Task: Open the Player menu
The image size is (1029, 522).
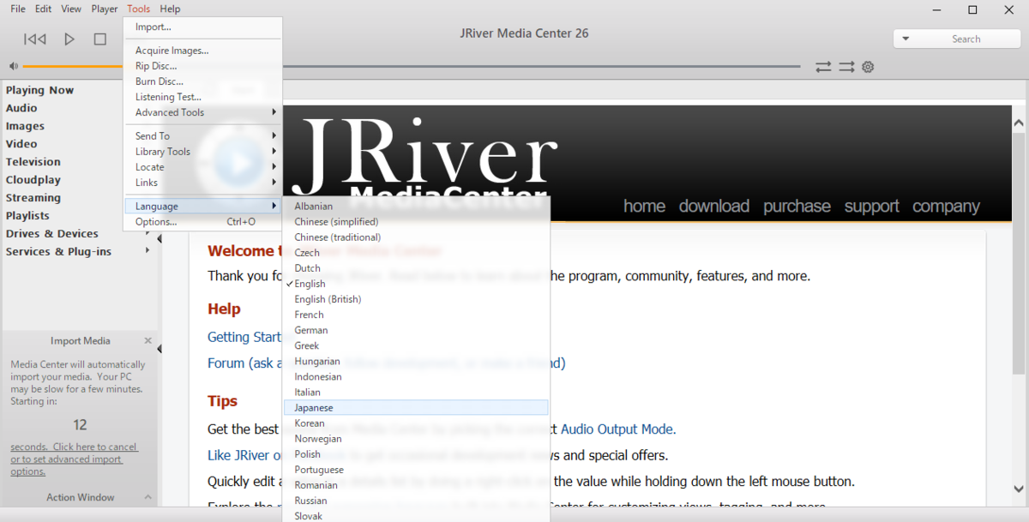Action: click(105, 9)
